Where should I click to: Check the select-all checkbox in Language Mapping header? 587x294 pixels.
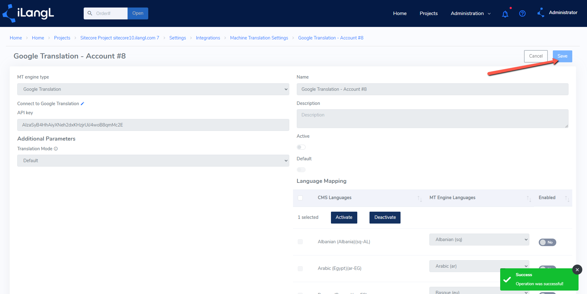(300, 198)
